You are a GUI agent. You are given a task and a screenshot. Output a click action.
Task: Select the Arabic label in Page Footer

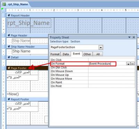[23, 72]
